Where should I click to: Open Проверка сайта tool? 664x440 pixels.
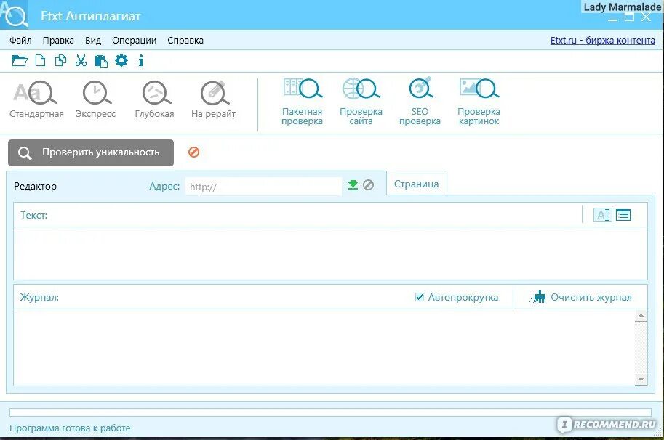pyautogui.click(x=361, y=102)
